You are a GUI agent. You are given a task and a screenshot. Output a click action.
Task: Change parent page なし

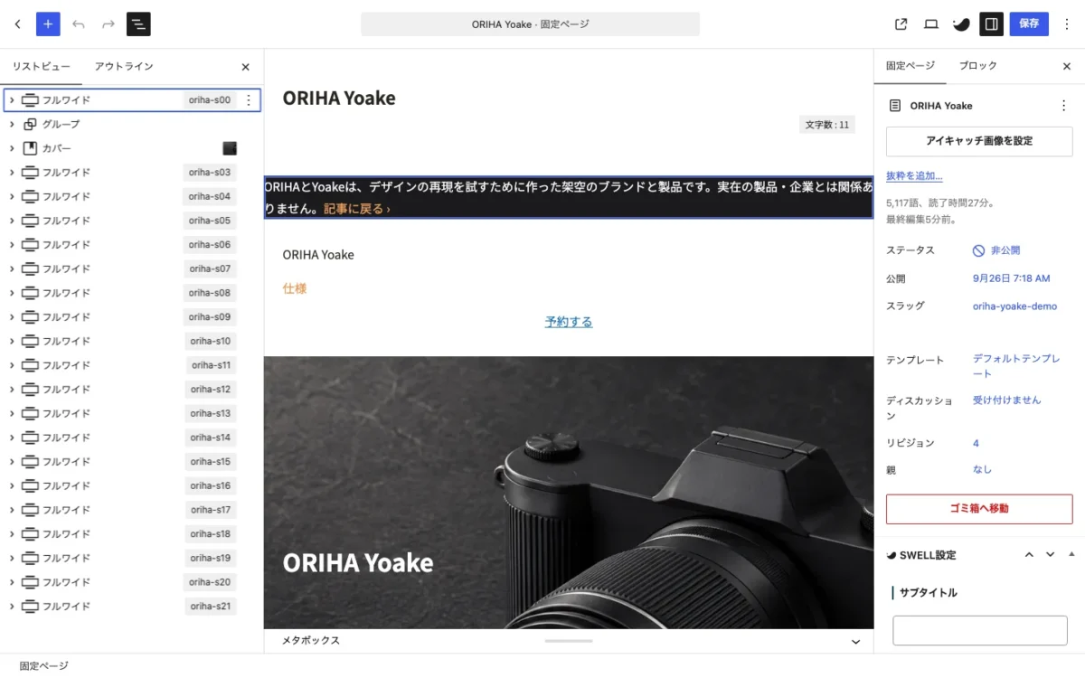(982, 469)
